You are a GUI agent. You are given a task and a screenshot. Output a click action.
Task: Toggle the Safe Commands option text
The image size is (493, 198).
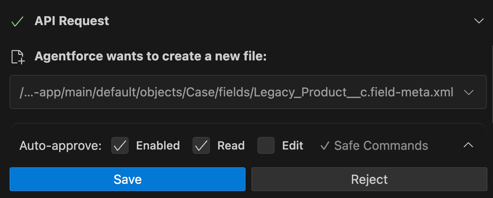click(381, 146)
